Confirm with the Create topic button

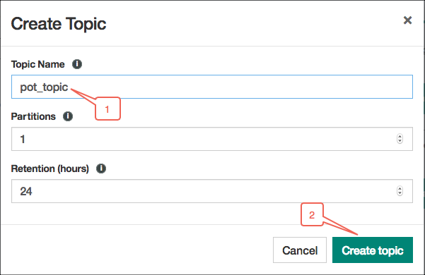(x=373, y=250)
